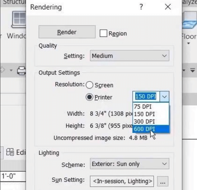
Task: Choose 300 DPI from the list
Action: point(151,121)
